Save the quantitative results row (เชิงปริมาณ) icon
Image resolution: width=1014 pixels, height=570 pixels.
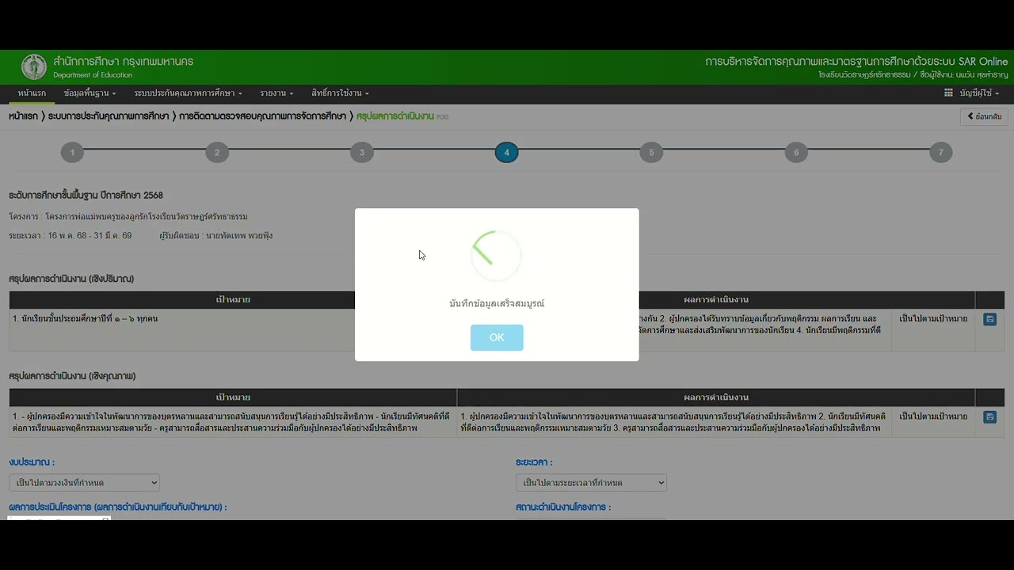point(989,319)
